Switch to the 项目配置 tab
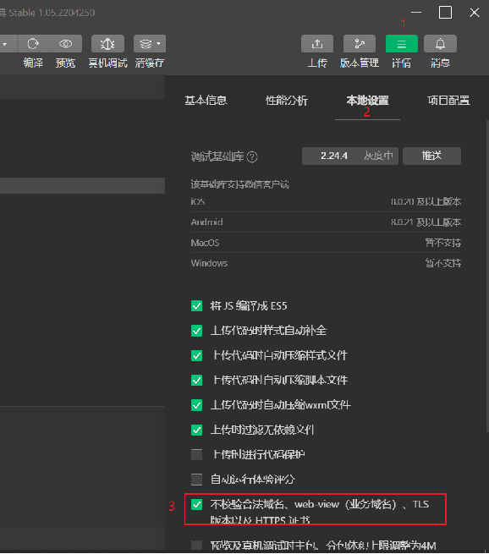Viewport: 489px width, 554px height. [x=448, y=101]
